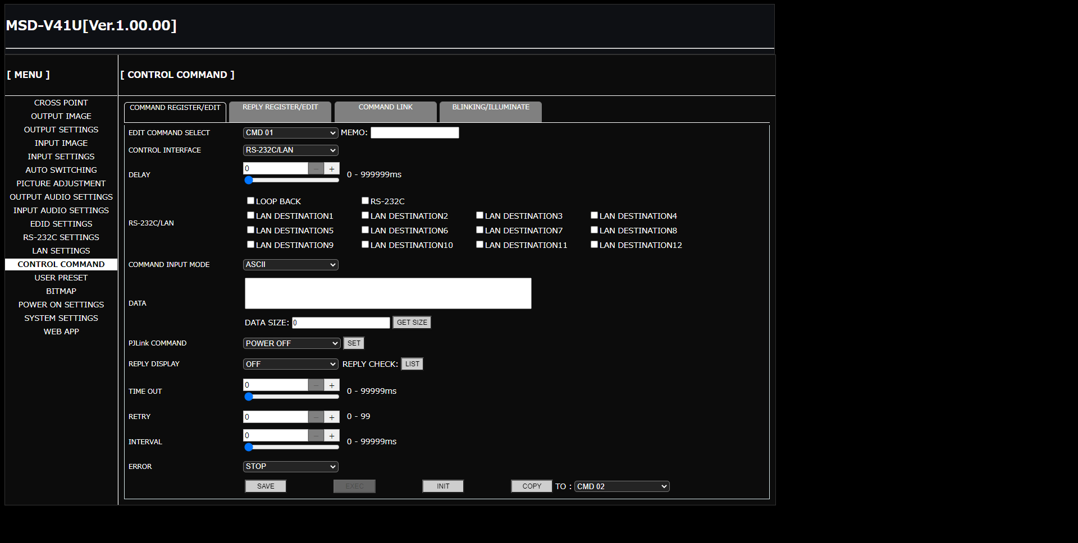Increment RETRY using the plus button

pyautogui.click(x=332, y=417)
